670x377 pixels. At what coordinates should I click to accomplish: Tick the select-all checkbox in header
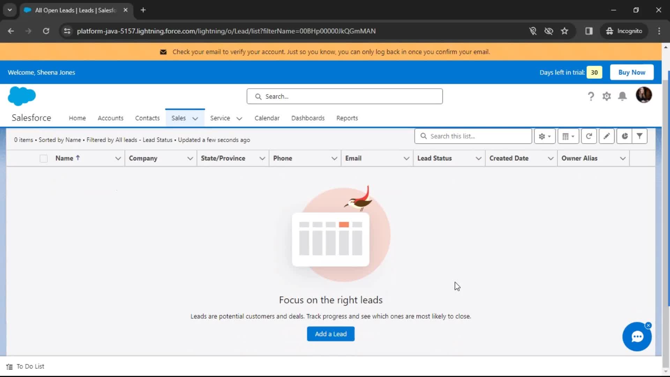coord(44,158)
